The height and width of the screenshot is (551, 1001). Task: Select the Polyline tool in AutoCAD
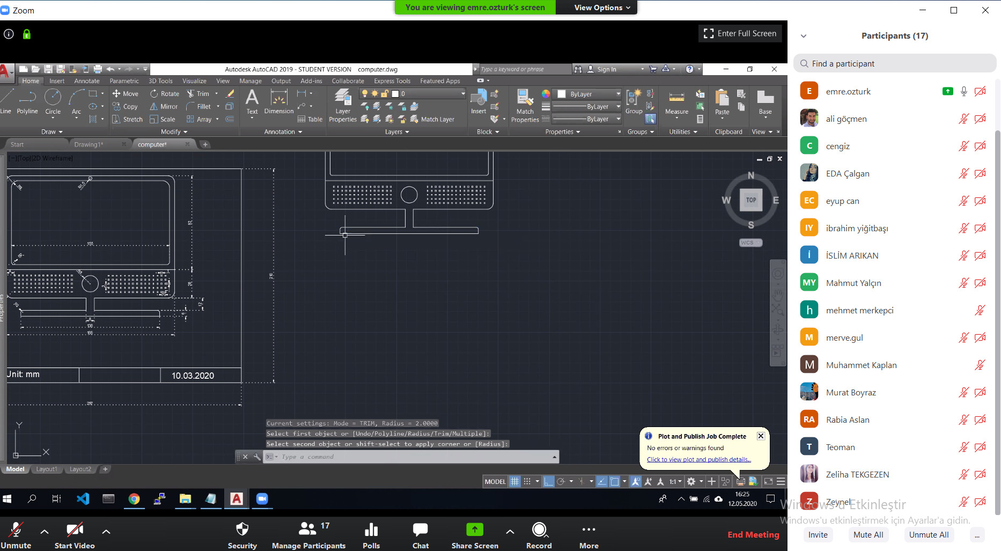[27, 101]
